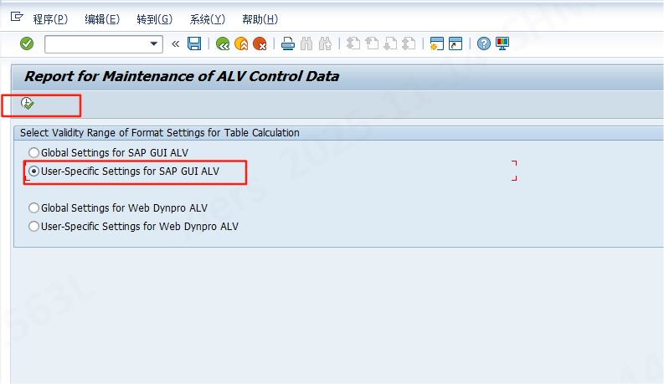Image resolution: width=664 pixels, height=384 pixels.
Task: Click the Generate Shortcut icon
Action: click(x=456, y=44)
